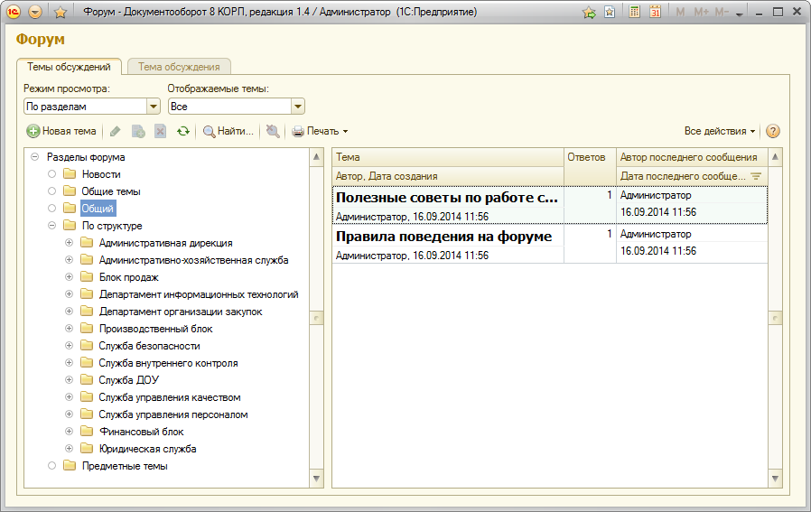Click the help question mark icon
This screenshot has height=512, width=811.
[773, 131]
